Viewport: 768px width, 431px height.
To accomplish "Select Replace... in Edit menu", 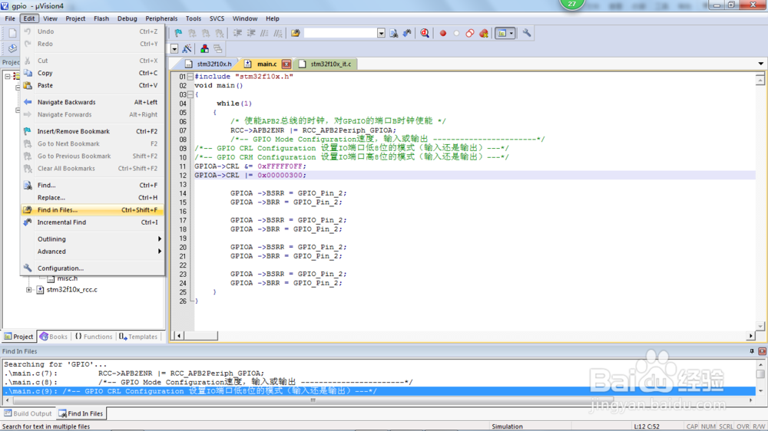I will 93,198.
